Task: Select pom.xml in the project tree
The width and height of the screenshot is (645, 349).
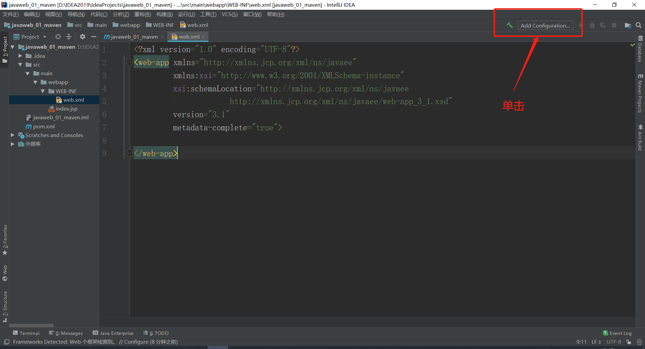Action: 44,126
